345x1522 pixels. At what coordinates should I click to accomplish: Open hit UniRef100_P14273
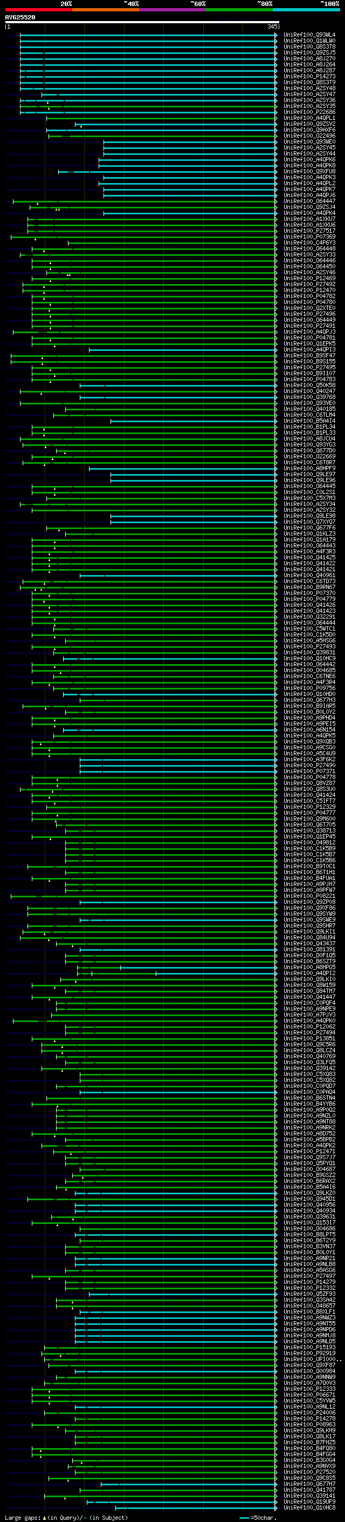(309, 76)
